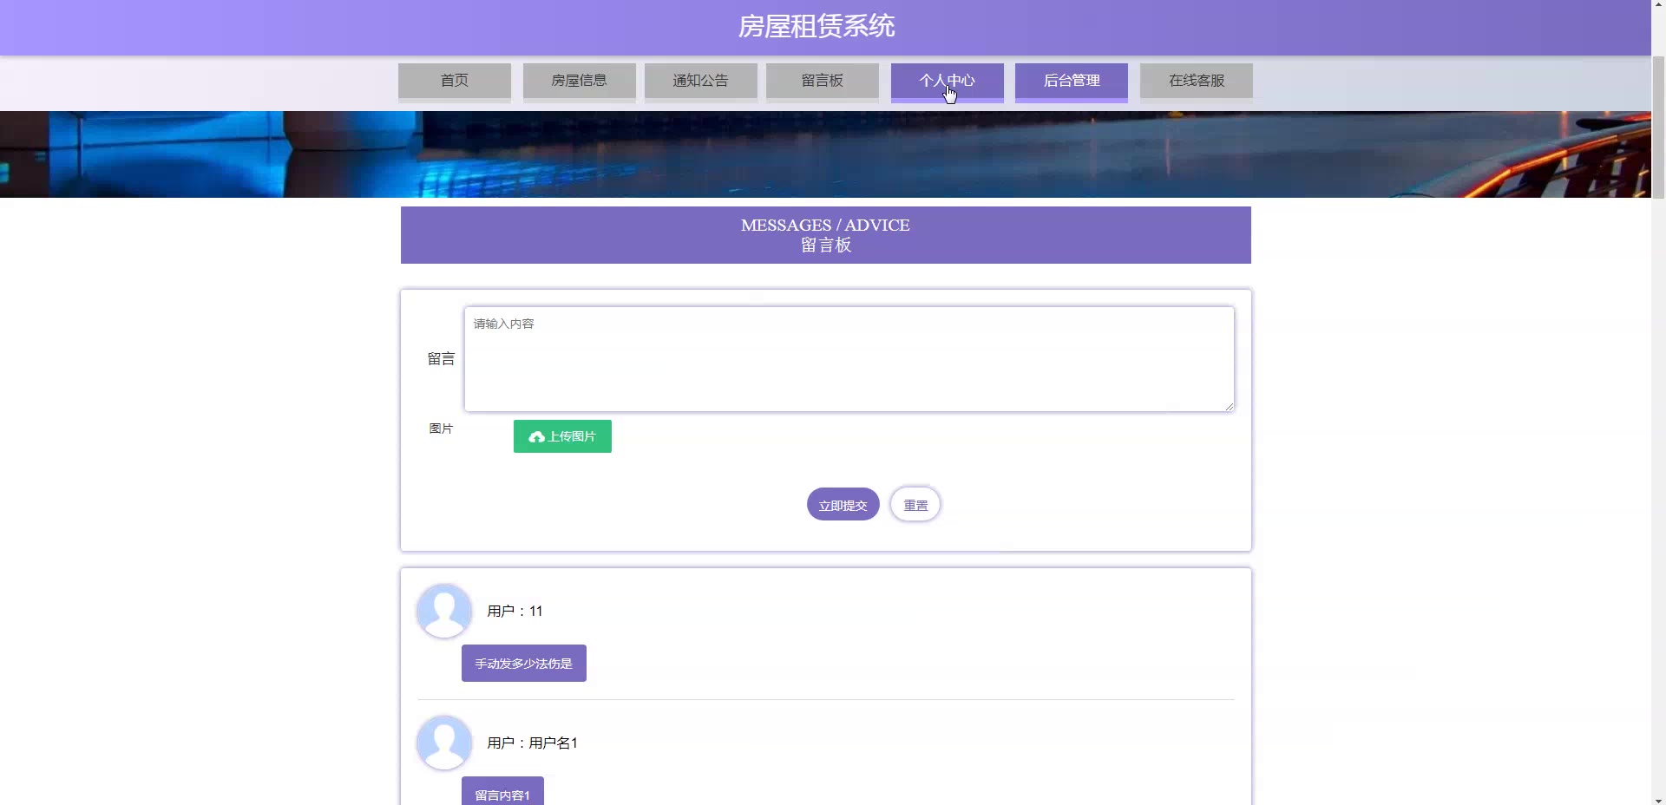Click the page vertical scrollbar thumb
The height and width of the screenshot is (805, 1666).
pos(1658,128)
